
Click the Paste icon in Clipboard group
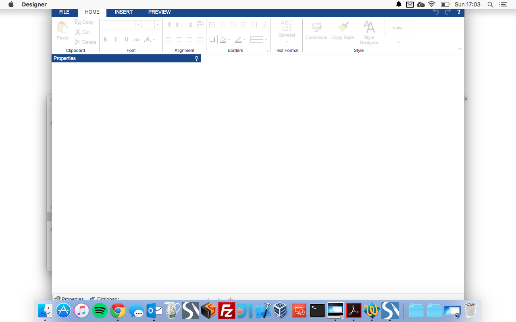(62, 27)
